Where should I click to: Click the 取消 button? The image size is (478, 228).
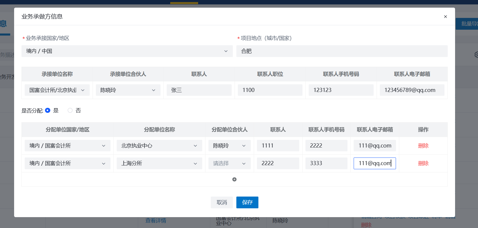tap(222, 202)
